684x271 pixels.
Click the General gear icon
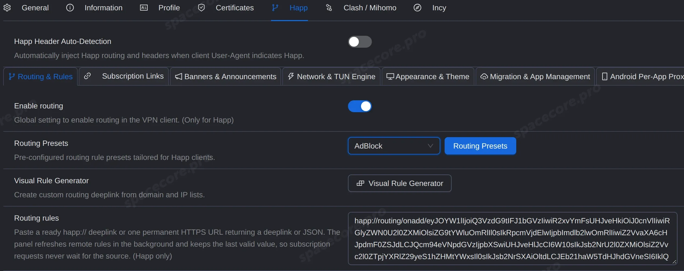[x=7, y=8]
